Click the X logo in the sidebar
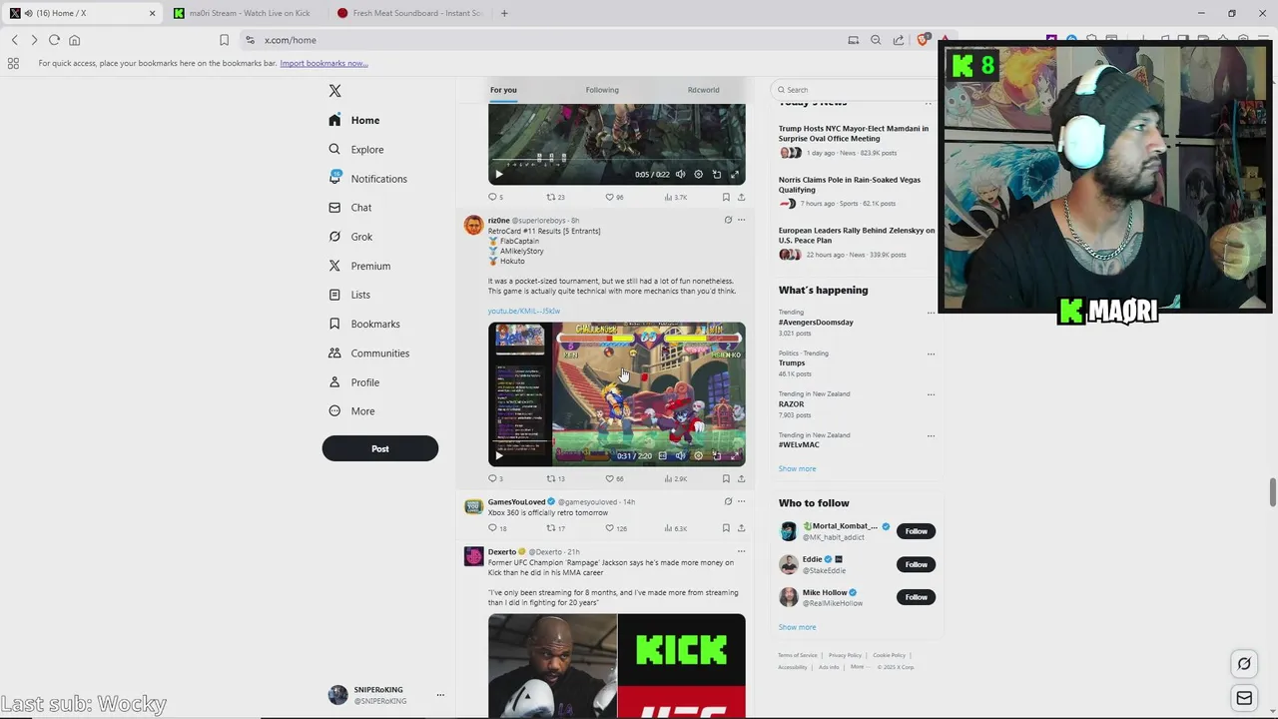The width and height of the screenshot is (1278, 719). click(x=334, y=91)
